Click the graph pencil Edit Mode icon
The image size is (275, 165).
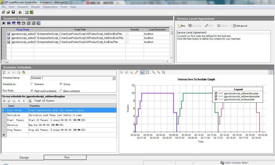tap(136, 72)
